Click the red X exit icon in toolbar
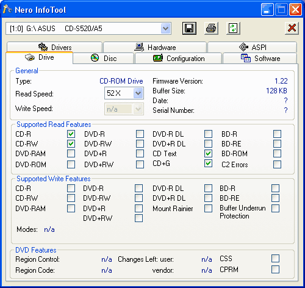This screenshot has height=288, width=305. click(292, 28)
